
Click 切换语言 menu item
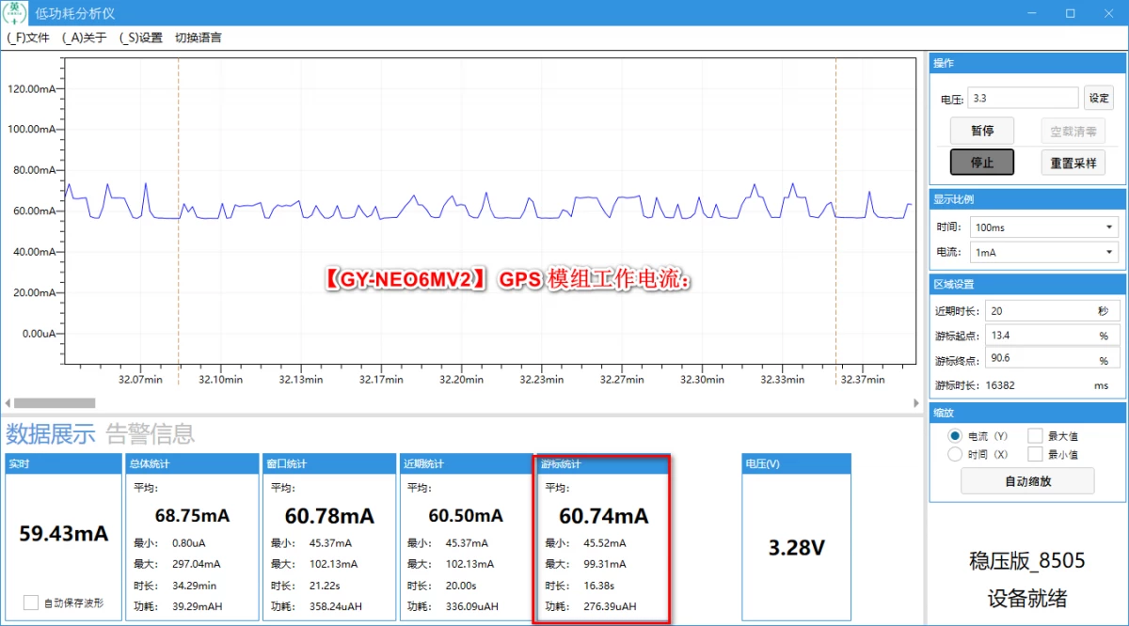pos(199,38)
